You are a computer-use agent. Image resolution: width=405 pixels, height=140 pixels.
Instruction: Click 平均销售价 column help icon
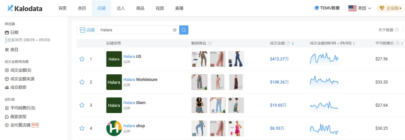click(397, 44)
